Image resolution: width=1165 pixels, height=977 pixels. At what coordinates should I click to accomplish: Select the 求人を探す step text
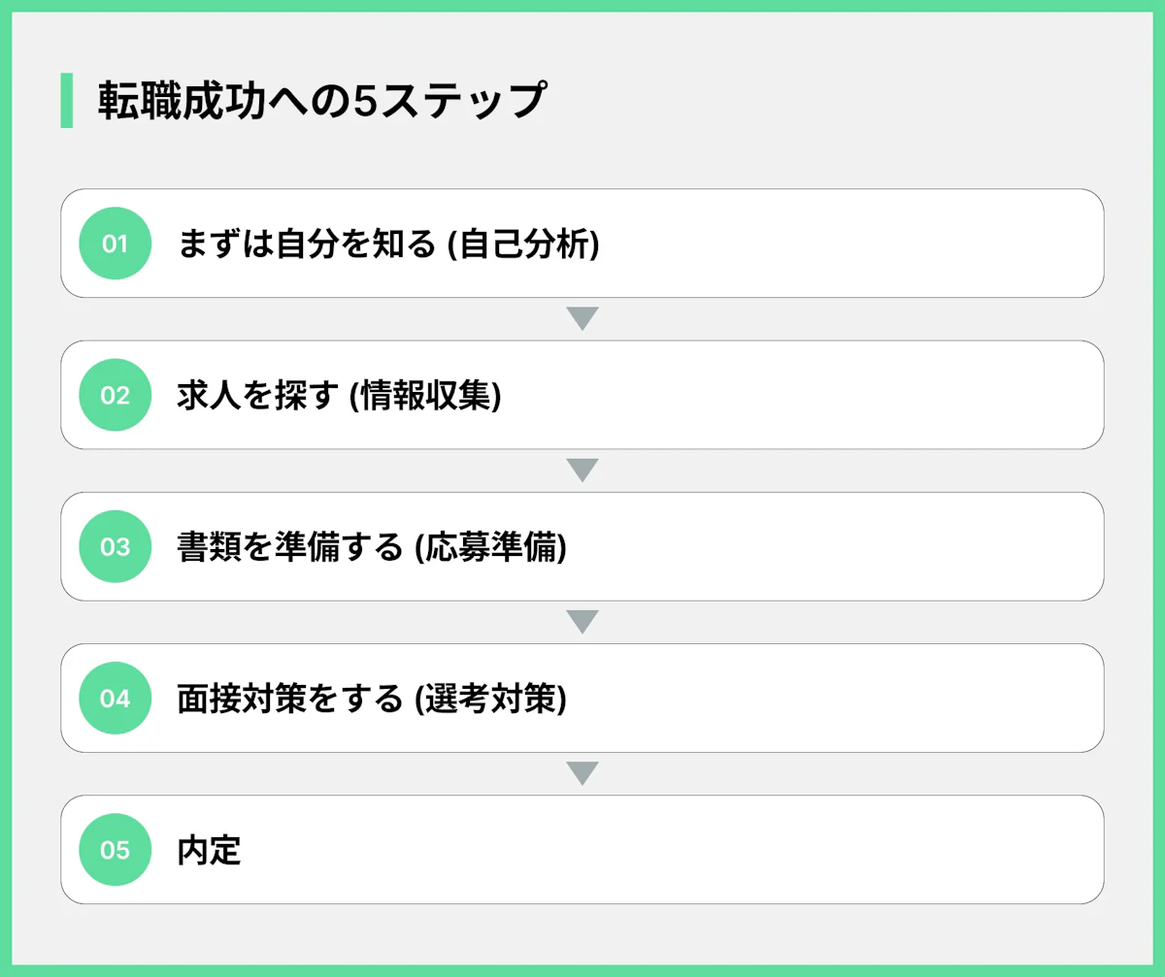(x=259, y=396)
